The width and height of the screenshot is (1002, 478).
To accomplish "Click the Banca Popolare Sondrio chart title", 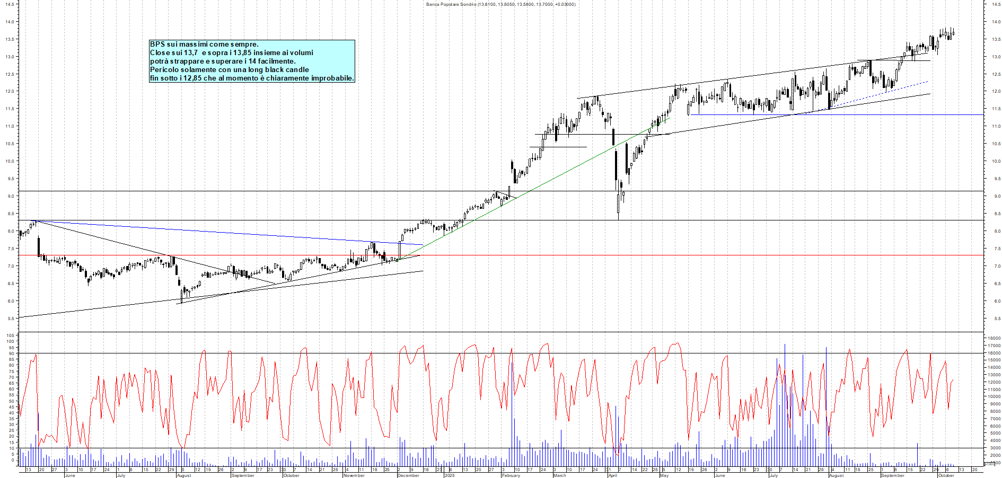I will point(500,4).
